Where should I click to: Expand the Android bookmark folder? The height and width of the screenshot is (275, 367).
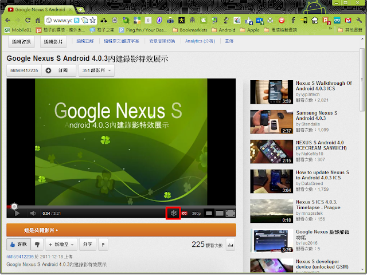[x=224, y=30]
